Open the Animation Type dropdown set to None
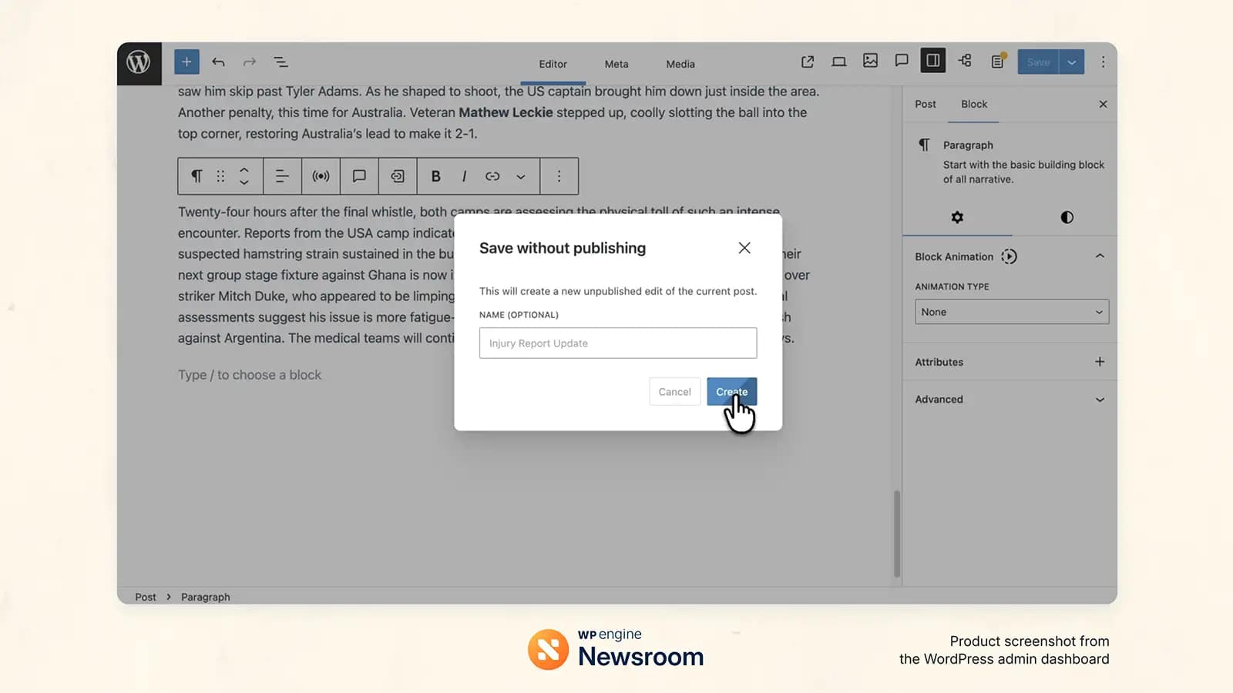 [x=1011, y=312]
